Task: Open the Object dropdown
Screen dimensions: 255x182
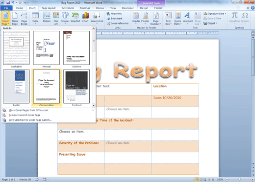Action: [x=210, y=23]
